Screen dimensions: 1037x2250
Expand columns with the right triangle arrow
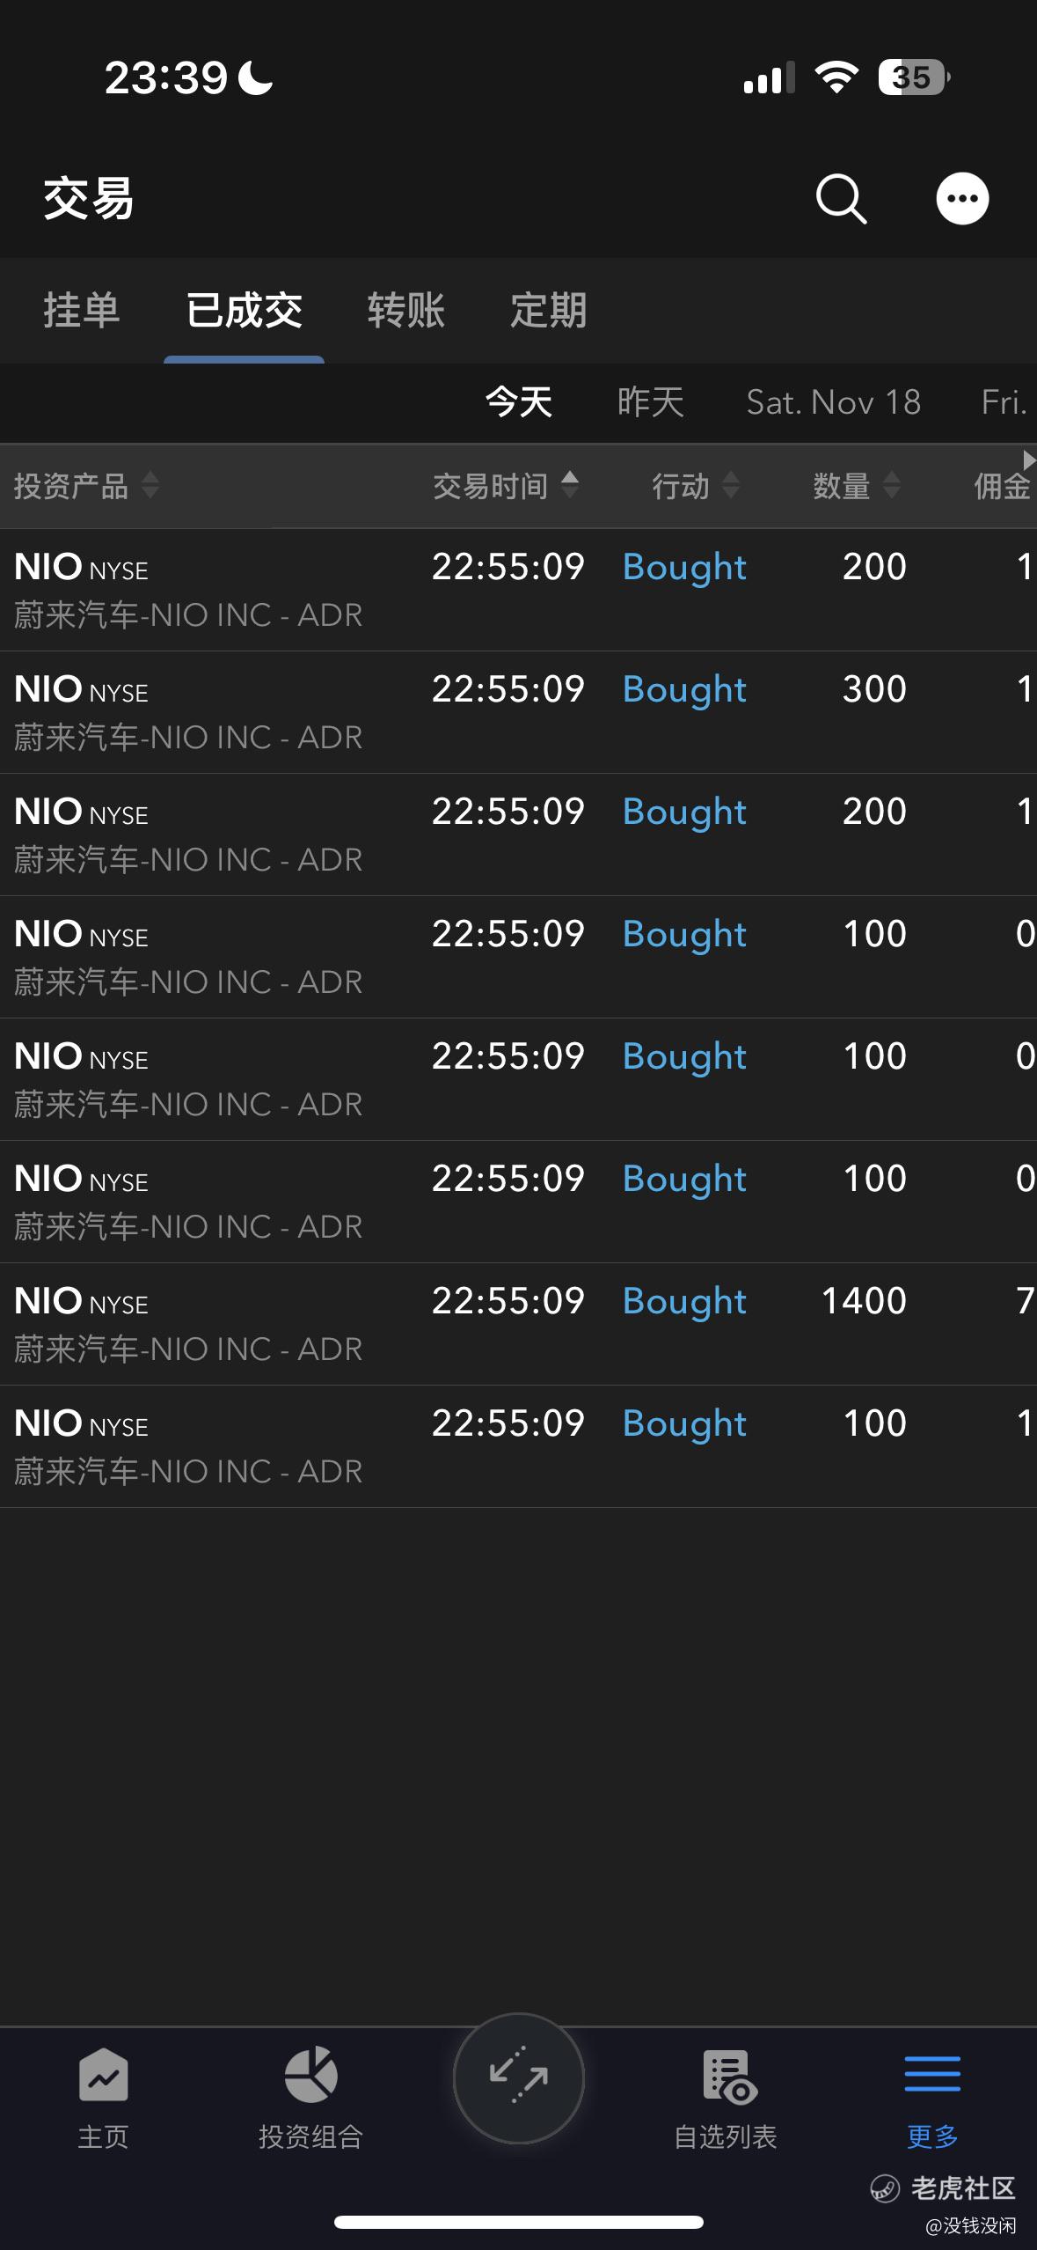click(1029, 460)
